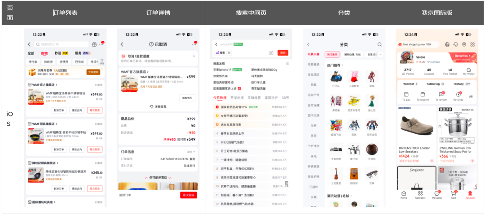The image size is (485, 214).
Task: Tap 删除订单 on 陳枝記 order
Action: point(59,188)
